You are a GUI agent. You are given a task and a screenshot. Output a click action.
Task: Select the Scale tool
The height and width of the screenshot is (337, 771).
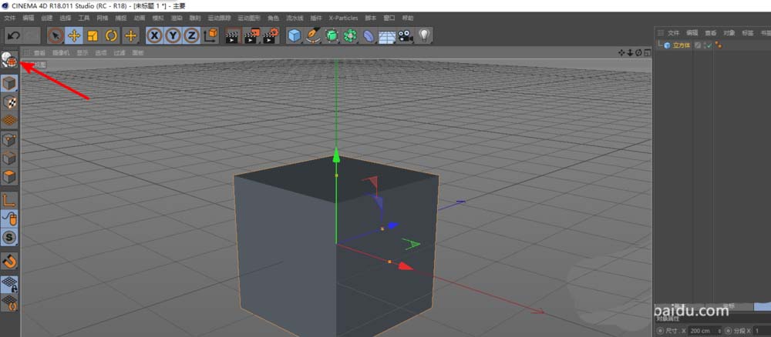tap(93, 35)
